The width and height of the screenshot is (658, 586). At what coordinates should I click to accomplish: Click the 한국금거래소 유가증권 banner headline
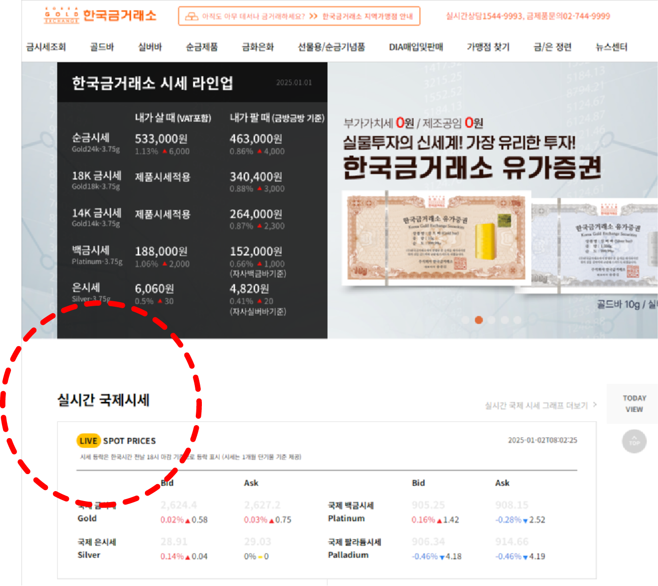472,167
